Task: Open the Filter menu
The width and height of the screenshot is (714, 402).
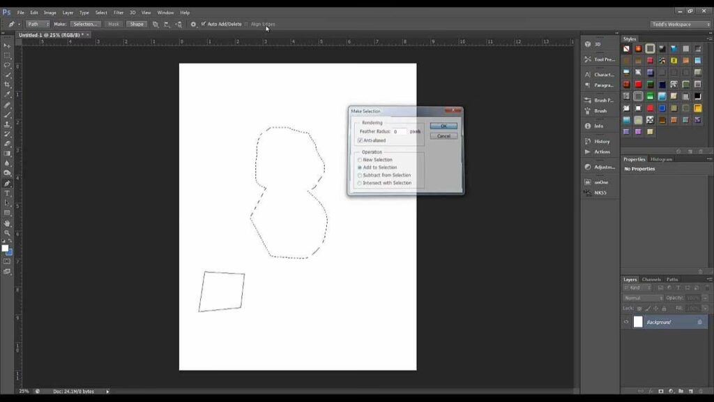Action: (x=119, y=13)
